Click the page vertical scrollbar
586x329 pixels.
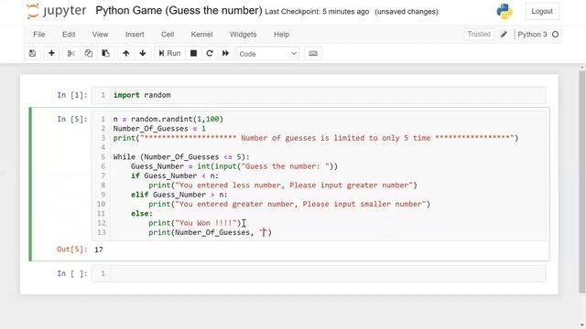(x=582, y=181)
